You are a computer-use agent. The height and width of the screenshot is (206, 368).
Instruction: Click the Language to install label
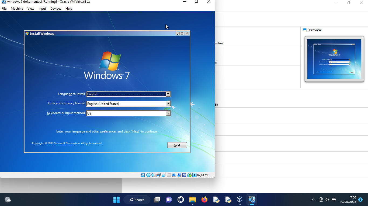point(72,94)
